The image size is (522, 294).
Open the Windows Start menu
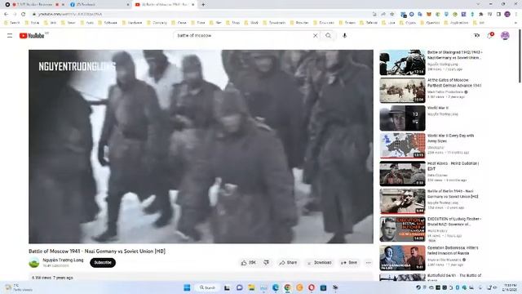click(x=187, y=287)
